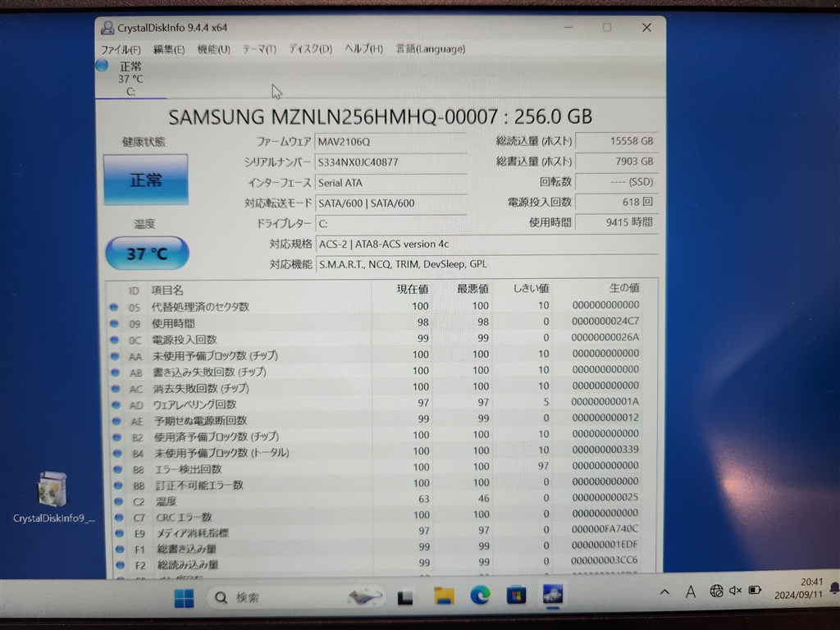This screenshot has width=840, height=630.
Task: Click the muted volume icon in tray
Action: click(x=735, y=591)
